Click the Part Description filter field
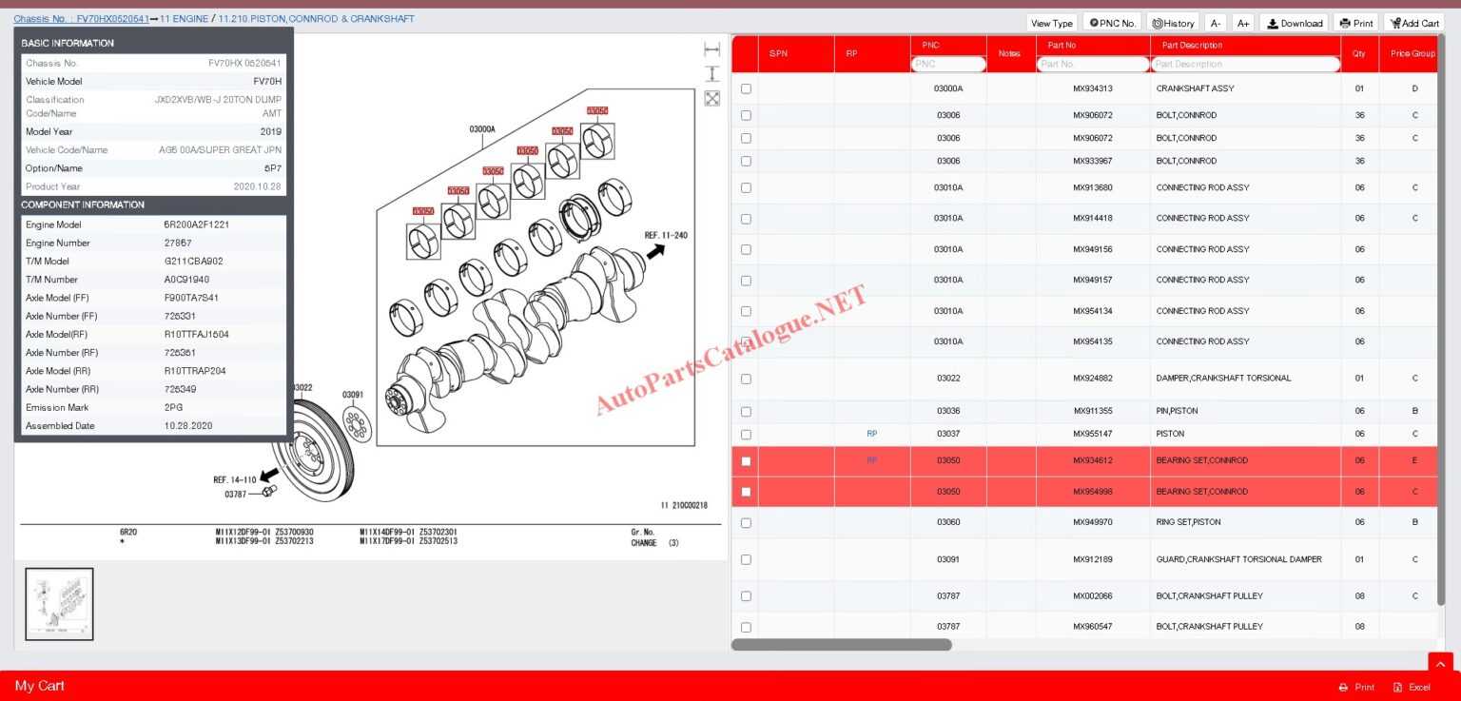Screen dimensions: 1461x701 [1244, 64]
